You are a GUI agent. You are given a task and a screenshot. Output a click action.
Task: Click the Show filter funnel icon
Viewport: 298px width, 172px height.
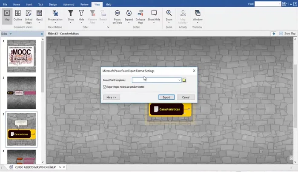[71, 14]
